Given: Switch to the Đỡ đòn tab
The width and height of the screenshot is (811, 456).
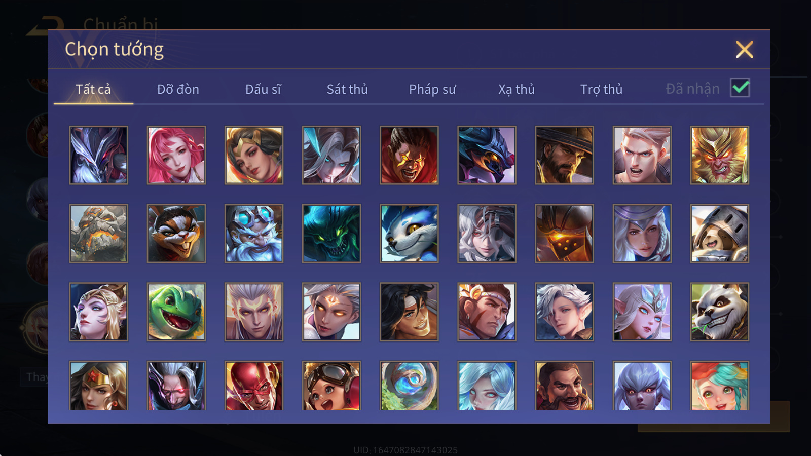Looking at the screenshot, I should (178, 89).
